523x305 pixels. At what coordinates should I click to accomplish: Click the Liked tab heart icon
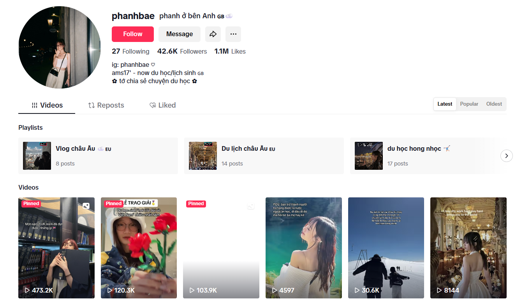point(153,105)
